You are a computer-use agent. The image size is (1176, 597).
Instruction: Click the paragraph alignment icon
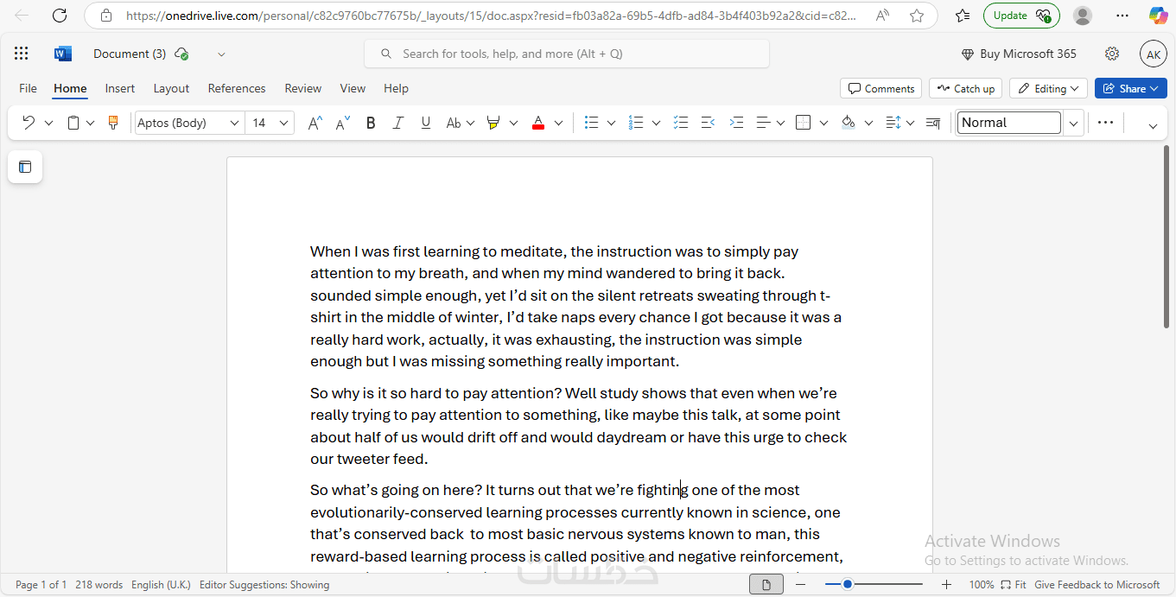[764, 123]
